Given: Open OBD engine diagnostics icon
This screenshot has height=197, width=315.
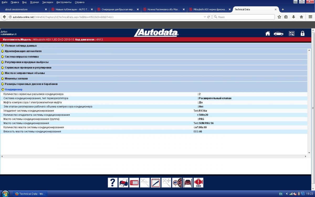Looking at the screenshot, I should pos(199,183).
